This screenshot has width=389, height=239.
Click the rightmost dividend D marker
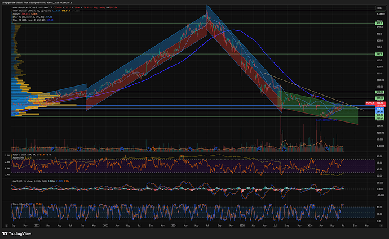[x=326, y=149]
